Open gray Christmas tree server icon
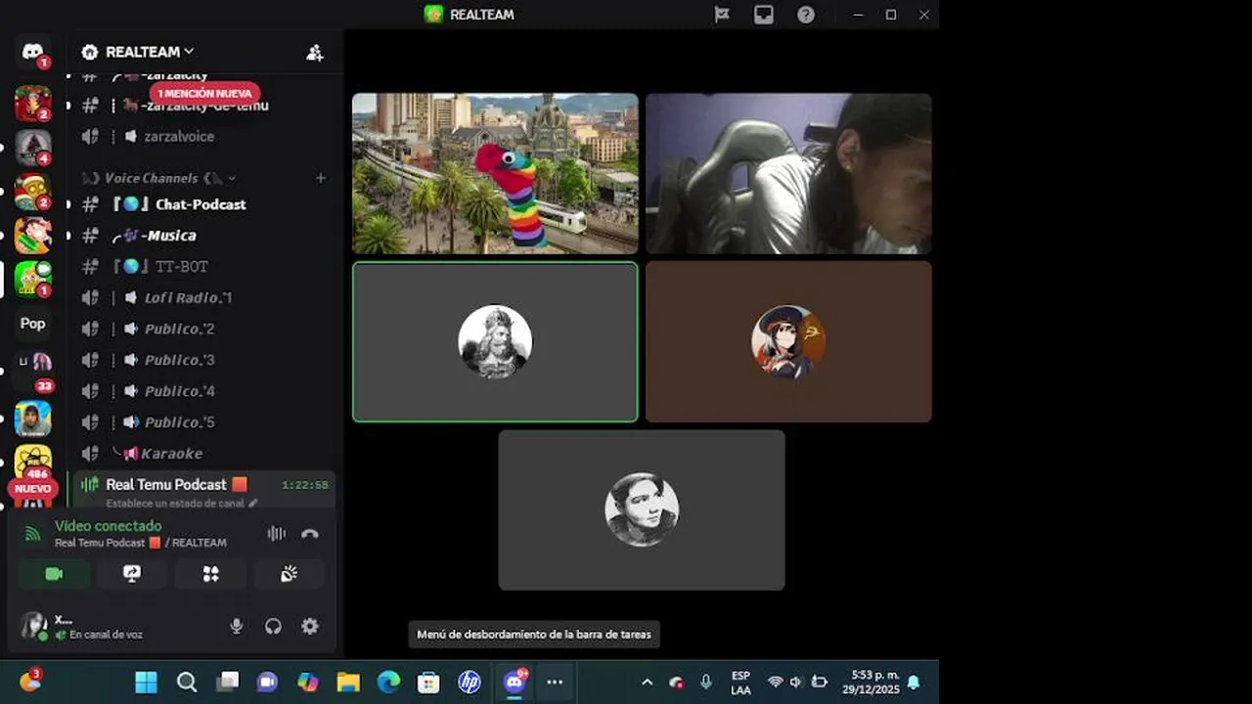This screenshot has height=704, width=1252. (x=33, y=148)
